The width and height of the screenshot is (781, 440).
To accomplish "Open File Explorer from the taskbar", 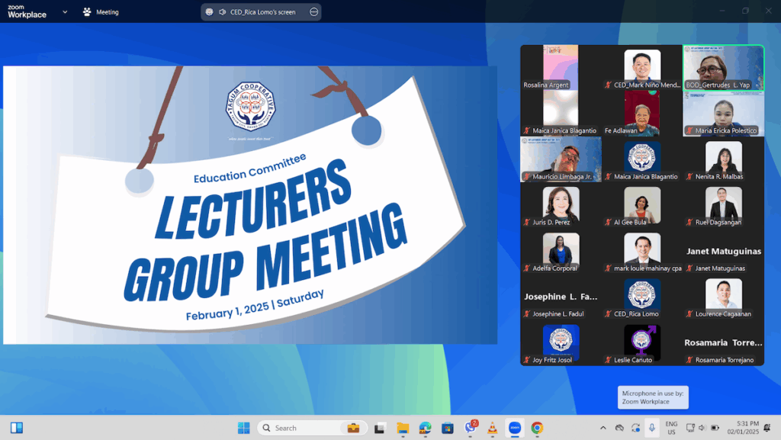I will pyautogui.click(x=403, y=428).
